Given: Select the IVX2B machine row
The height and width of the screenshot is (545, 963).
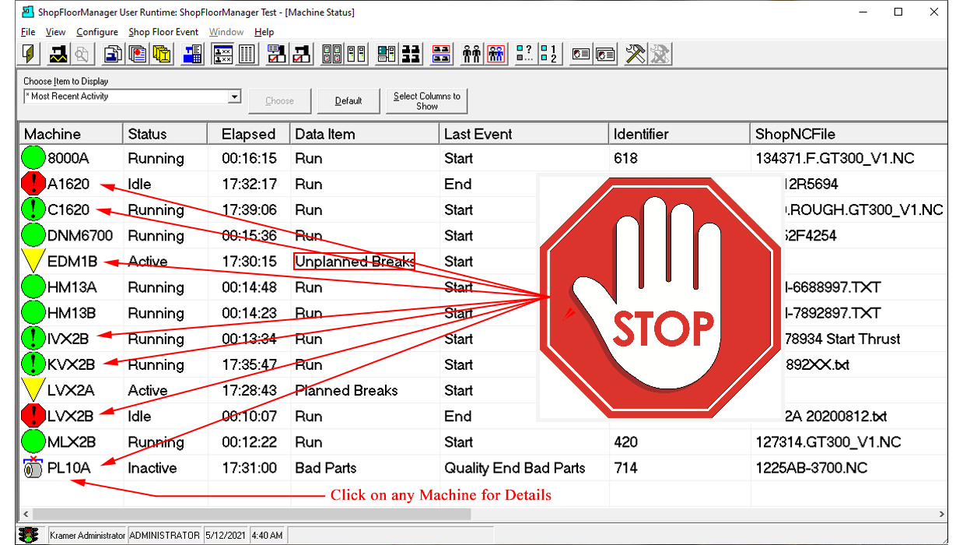Looking at the screenshot, I should click(x=482, y=339).
